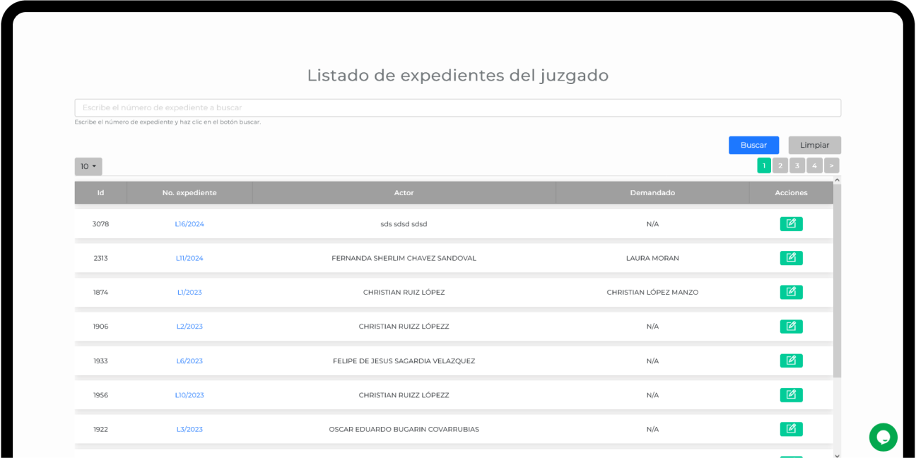Click the expediente number search field
This screenshot has height=458, width=916.
457,108
